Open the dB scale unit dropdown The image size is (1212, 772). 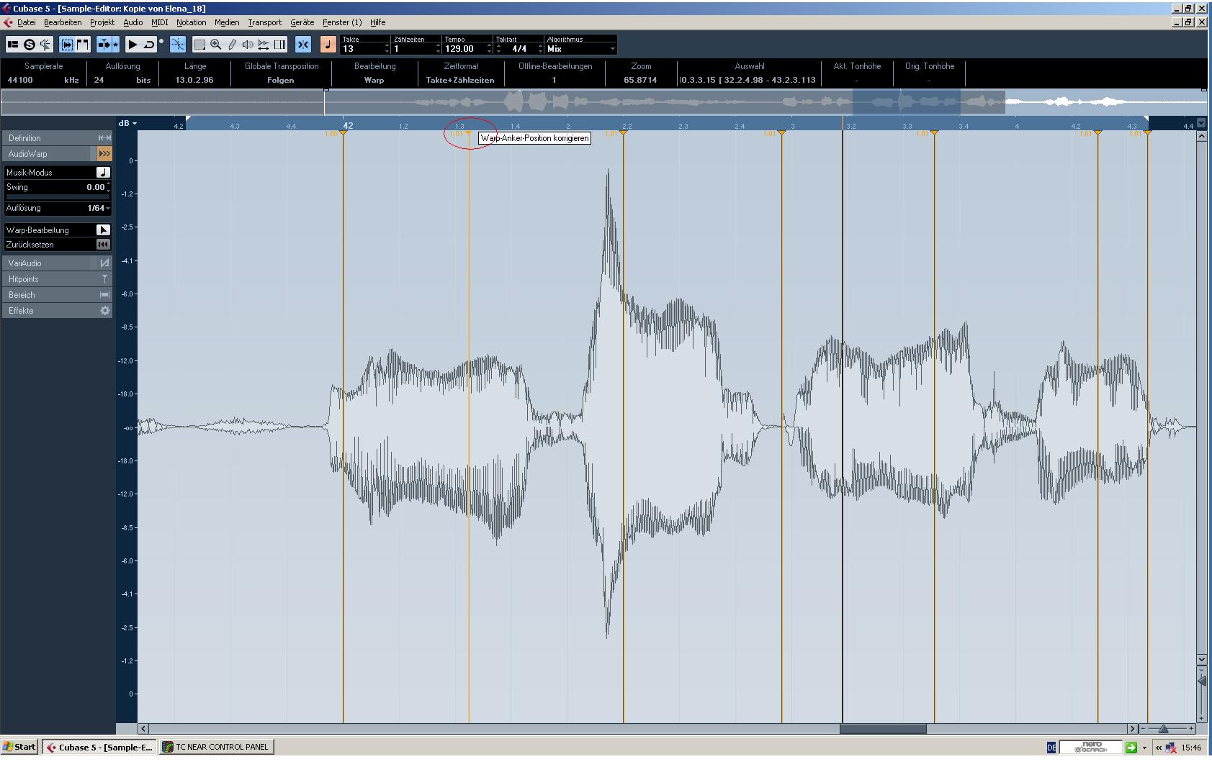128,124
